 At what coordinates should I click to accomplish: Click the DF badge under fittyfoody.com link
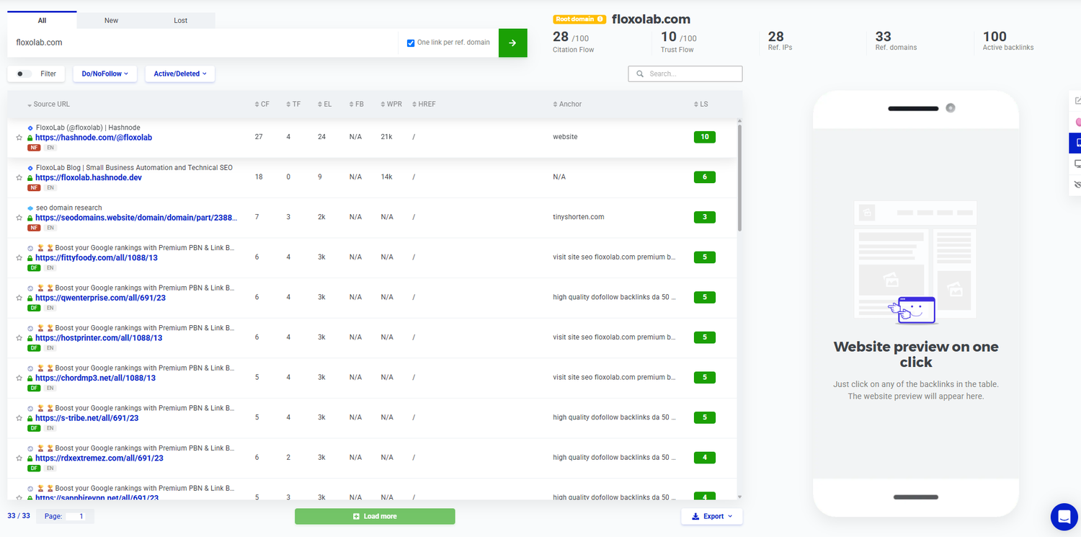click(34, 268)
